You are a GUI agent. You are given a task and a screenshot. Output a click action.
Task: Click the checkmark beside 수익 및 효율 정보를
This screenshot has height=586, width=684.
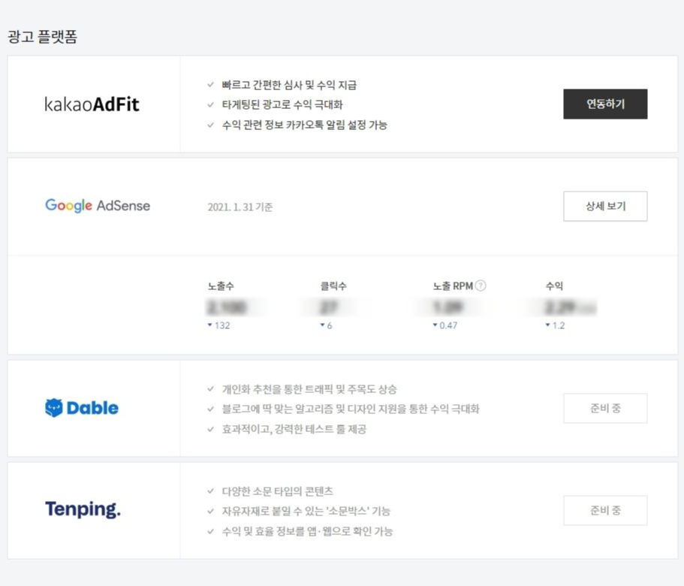point(211,531)
